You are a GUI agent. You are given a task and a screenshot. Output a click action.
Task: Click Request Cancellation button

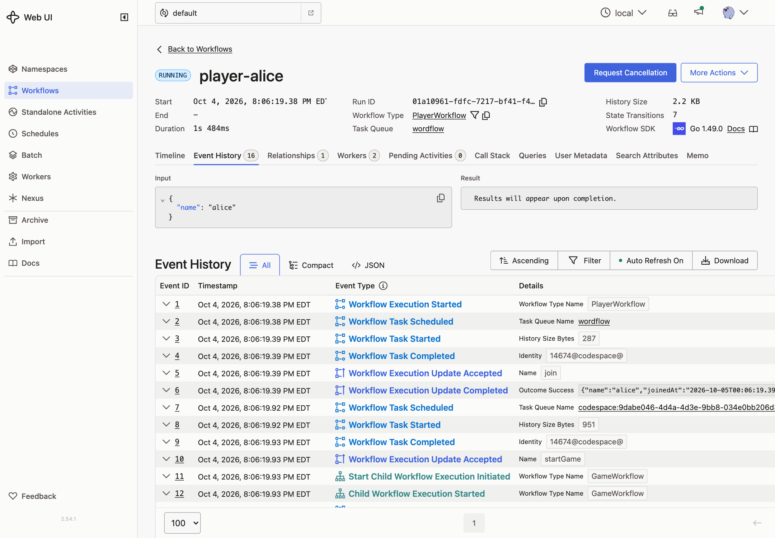(630, 72)
